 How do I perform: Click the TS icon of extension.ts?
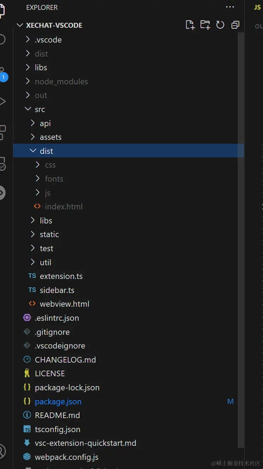pos(32,276)
